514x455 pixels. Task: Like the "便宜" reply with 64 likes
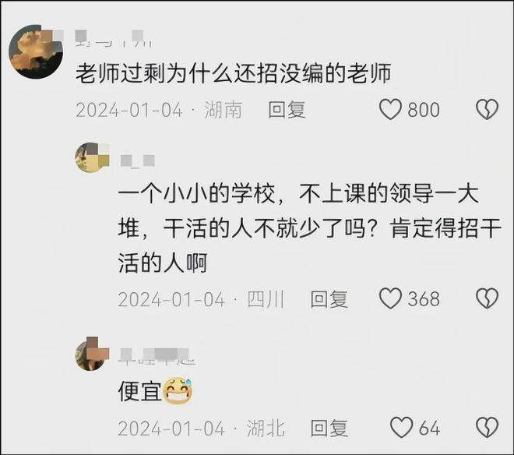tap(401, 427)
